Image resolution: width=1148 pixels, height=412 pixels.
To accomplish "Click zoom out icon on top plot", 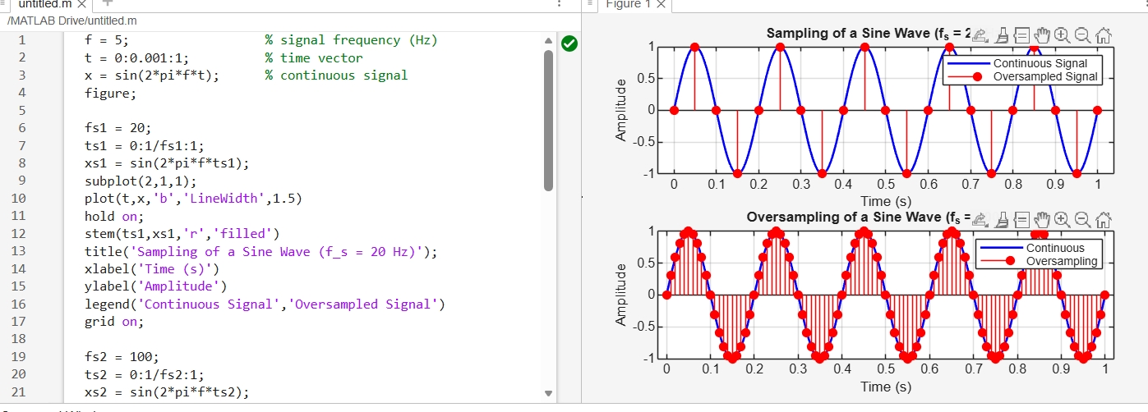I will tap(1082, 34).
